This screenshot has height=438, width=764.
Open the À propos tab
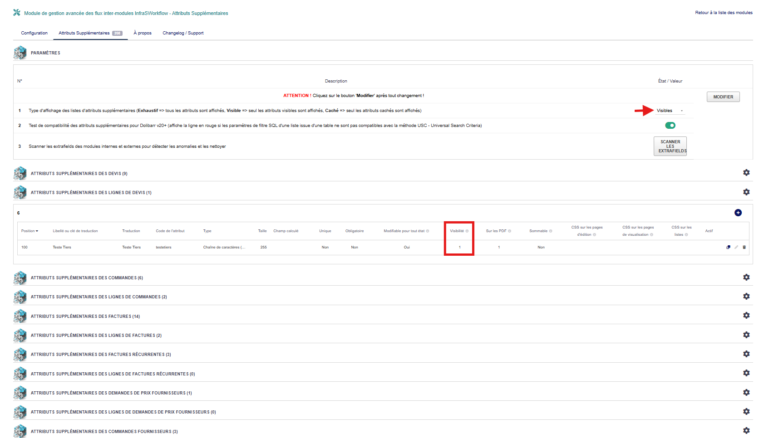[143, 33]
